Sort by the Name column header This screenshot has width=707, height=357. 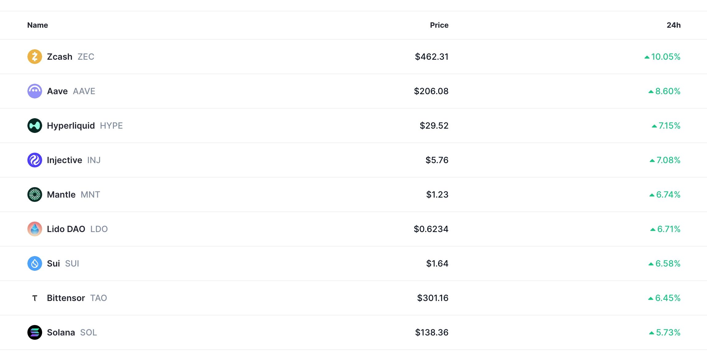[x=38, y=25]
